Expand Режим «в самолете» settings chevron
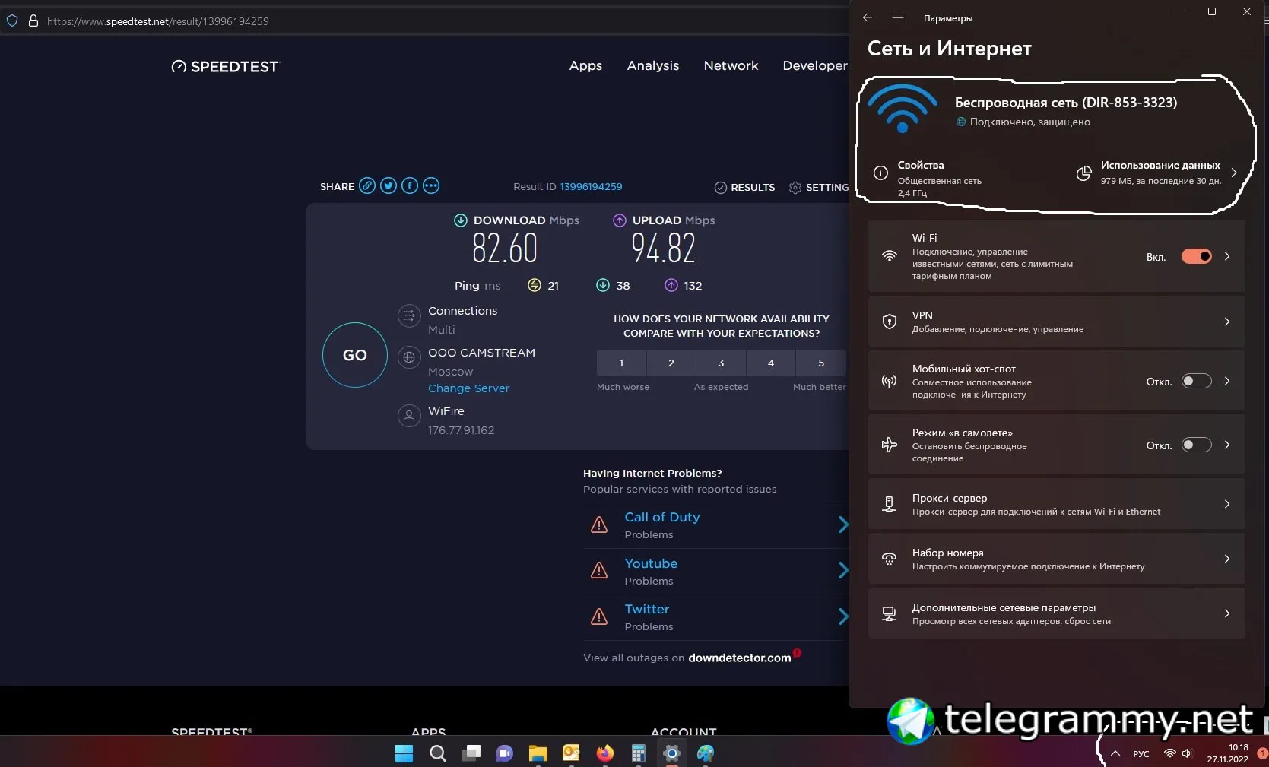This screenshot has width=1269, height=767. tap(1227, 445)
